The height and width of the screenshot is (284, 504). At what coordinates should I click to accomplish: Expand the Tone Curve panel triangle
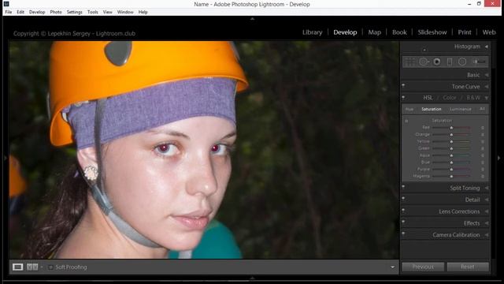(x=487, y=87)
